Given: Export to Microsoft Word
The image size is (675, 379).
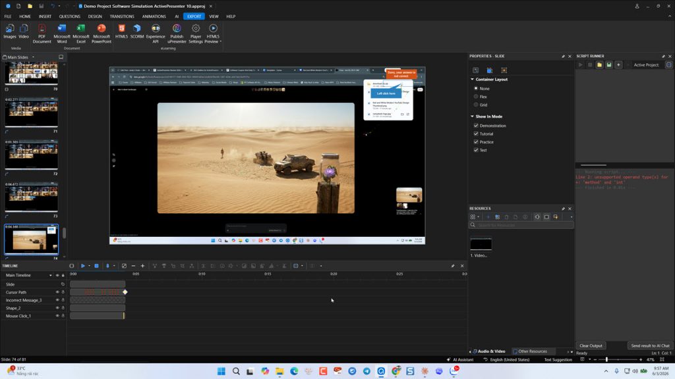Looking at the screenshot, I should (x=61, y=34).
